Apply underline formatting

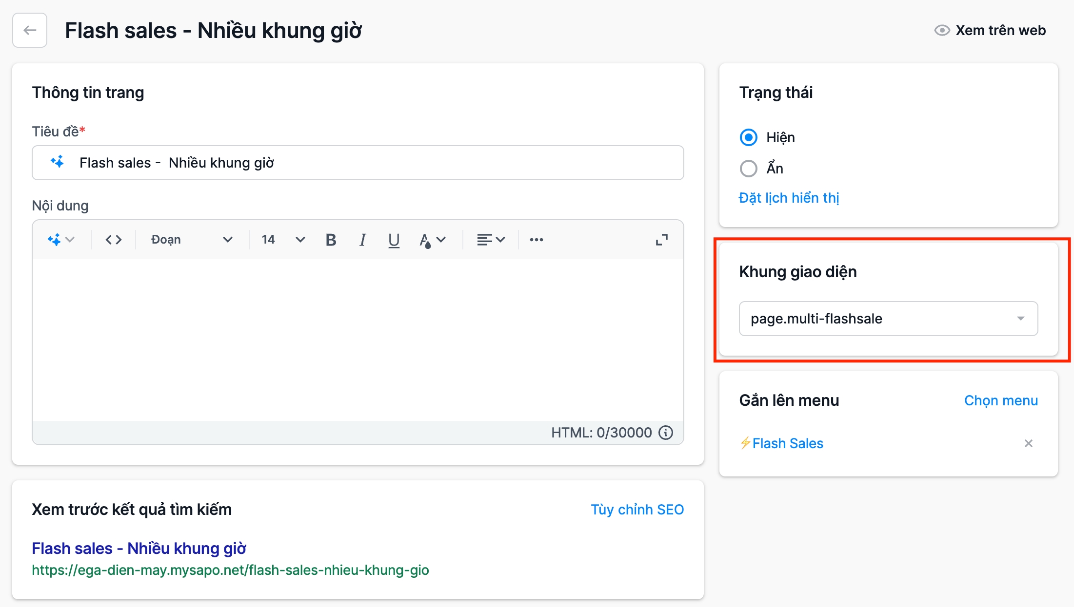coord(394,240)
